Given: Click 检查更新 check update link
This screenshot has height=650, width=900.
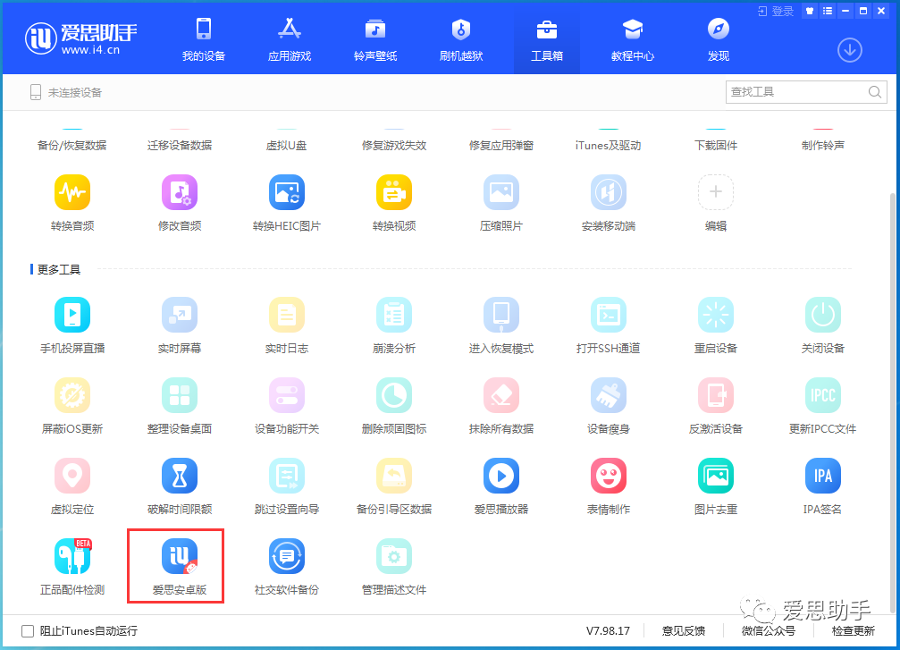Looking at the screenshot, I should click(x=854, y=631).
